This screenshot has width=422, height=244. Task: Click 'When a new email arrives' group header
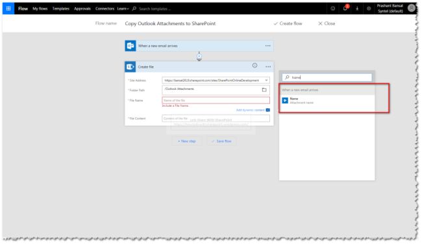[327, 90]
